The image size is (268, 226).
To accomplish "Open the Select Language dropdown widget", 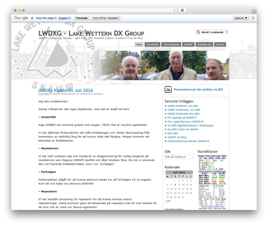I will (x=212, y=32).
